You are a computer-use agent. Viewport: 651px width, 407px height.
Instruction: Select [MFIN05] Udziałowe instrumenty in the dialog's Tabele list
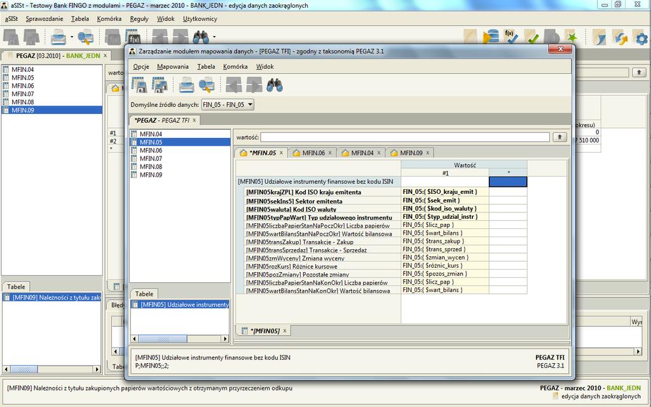[x=180, y=305]
